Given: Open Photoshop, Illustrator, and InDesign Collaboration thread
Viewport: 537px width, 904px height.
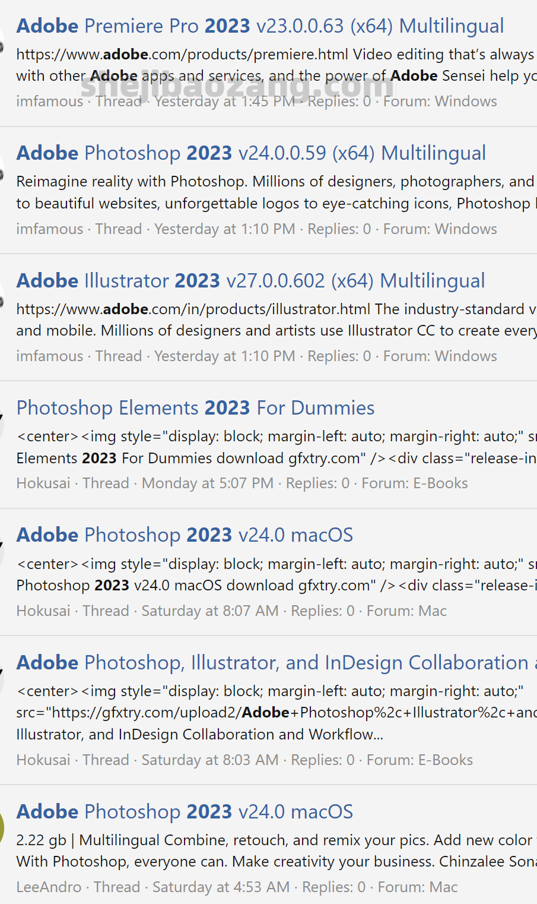Looking at the screenshot, I should pos(273,663).
